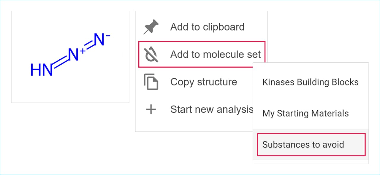
Task: Click the minus charge on terminal nitrogen
Action: (108, 36)
